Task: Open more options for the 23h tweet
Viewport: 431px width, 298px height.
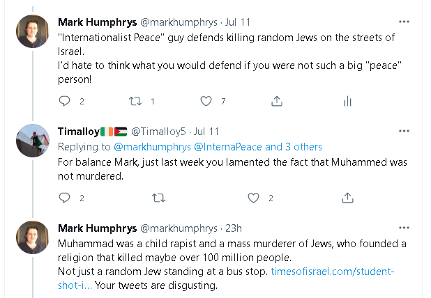Action: pyautogui.click(x=404, y=228)
